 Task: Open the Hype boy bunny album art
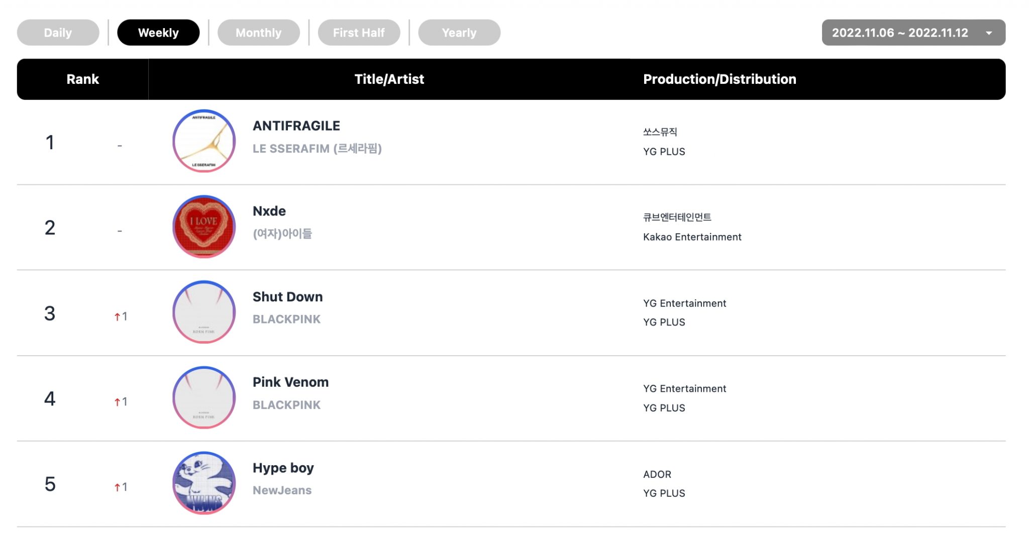click(203, 483)
